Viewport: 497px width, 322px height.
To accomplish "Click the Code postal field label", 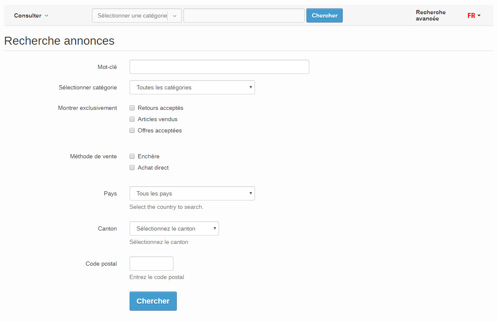I will click(x=101, y=264).
